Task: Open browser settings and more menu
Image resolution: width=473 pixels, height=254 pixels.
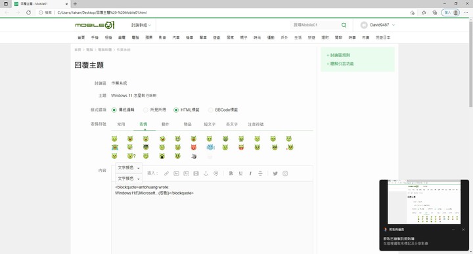Action: tap(466, 12)
